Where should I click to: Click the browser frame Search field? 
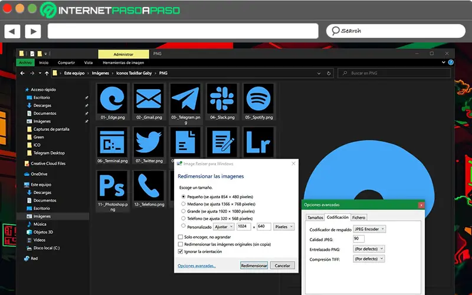pyautogui.click(x=395, y=31)
